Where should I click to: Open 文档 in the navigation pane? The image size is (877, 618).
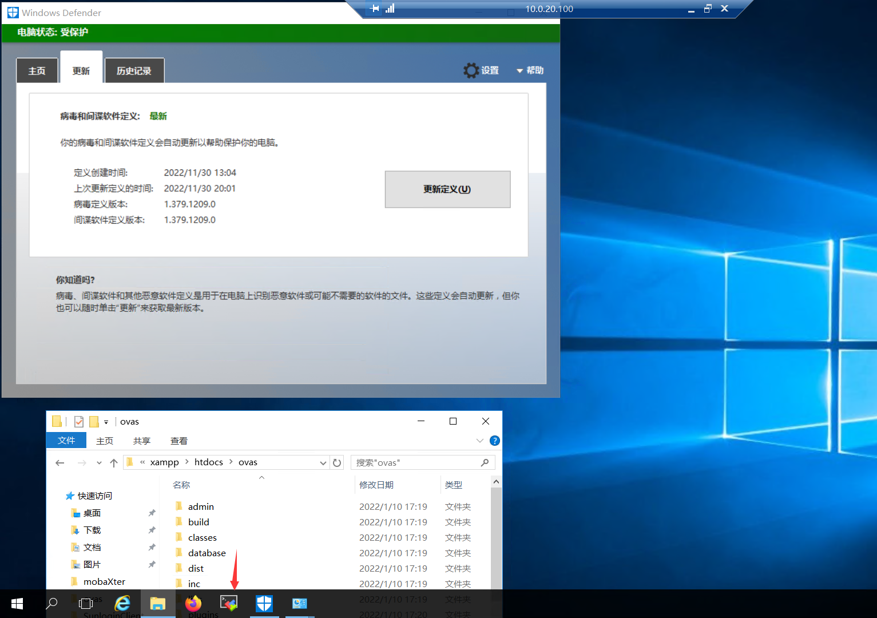pyautogui.click(x=86, y=547)
